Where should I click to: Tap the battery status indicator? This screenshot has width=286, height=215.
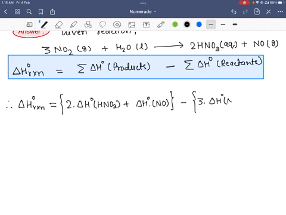pos(281,2)
